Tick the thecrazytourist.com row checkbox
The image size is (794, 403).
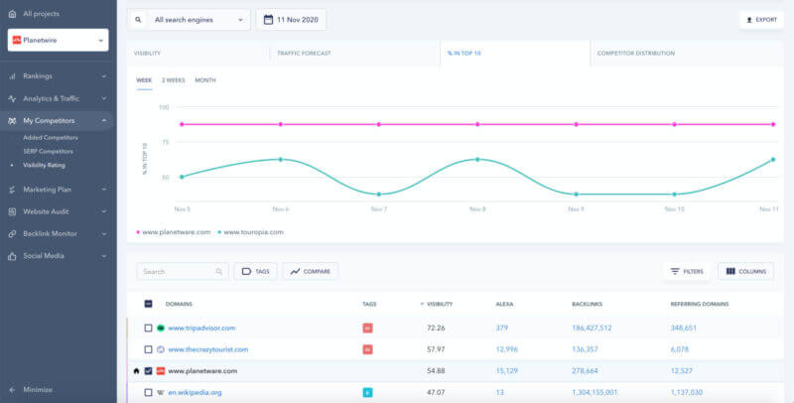click(148, 349)
